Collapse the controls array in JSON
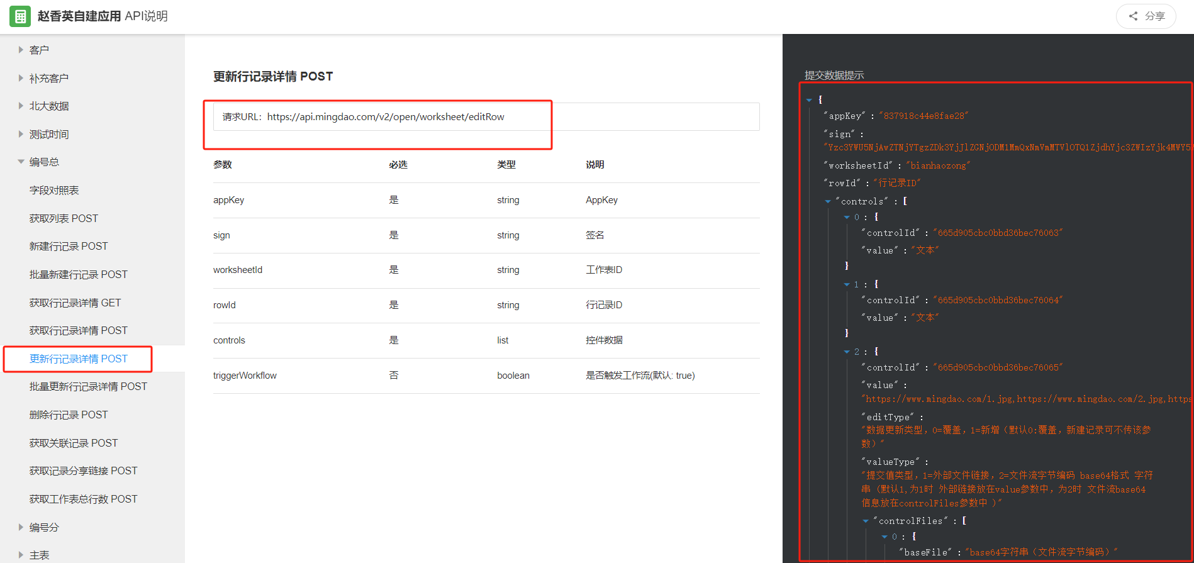This screenshot has height=563, width=1194. [x=828, y=202]
